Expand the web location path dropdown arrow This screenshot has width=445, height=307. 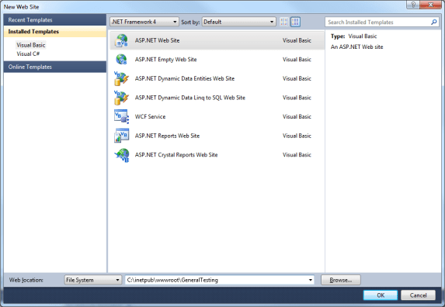click(310, 280)
